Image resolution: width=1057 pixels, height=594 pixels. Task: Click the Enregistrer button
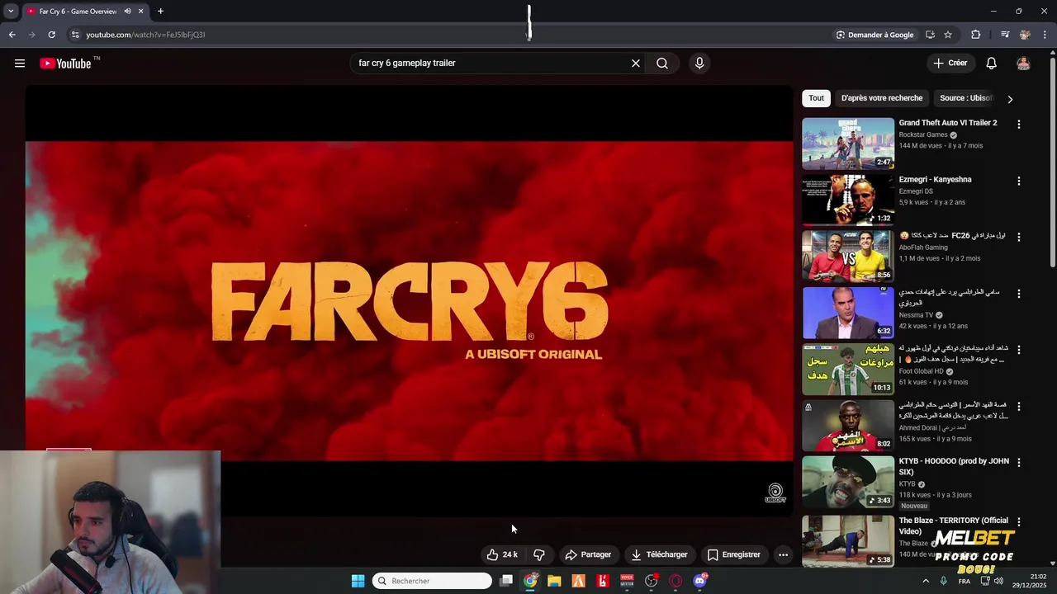(x=733, y=554)
